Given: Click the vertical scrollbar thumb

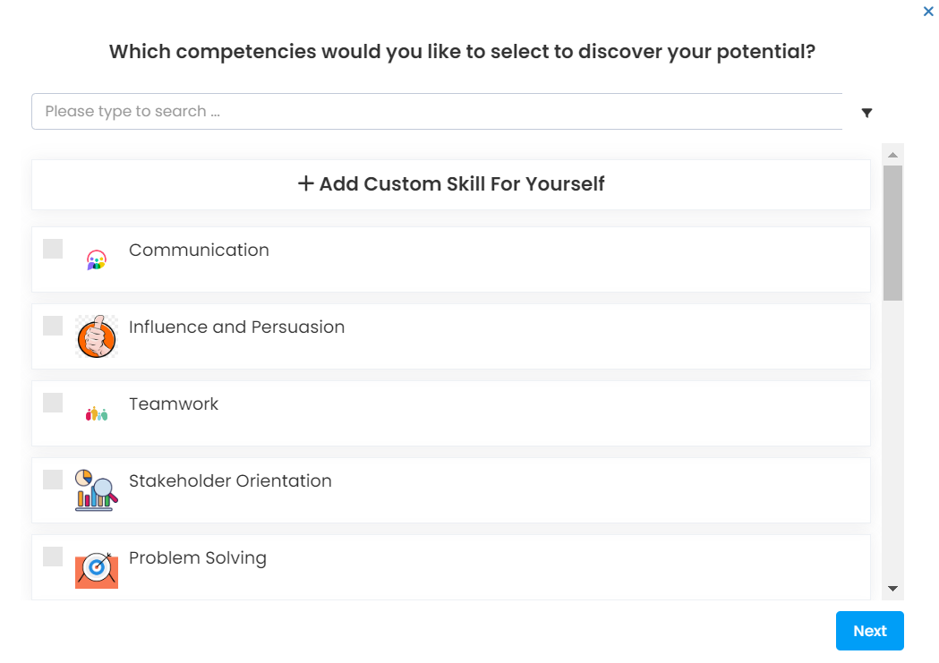Looking at the screenshot, I should [x=892, y=233].
